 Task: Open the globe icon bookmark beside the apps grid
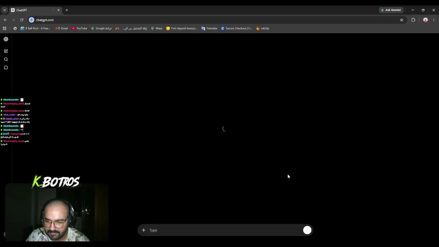click(x=15, y=28)
